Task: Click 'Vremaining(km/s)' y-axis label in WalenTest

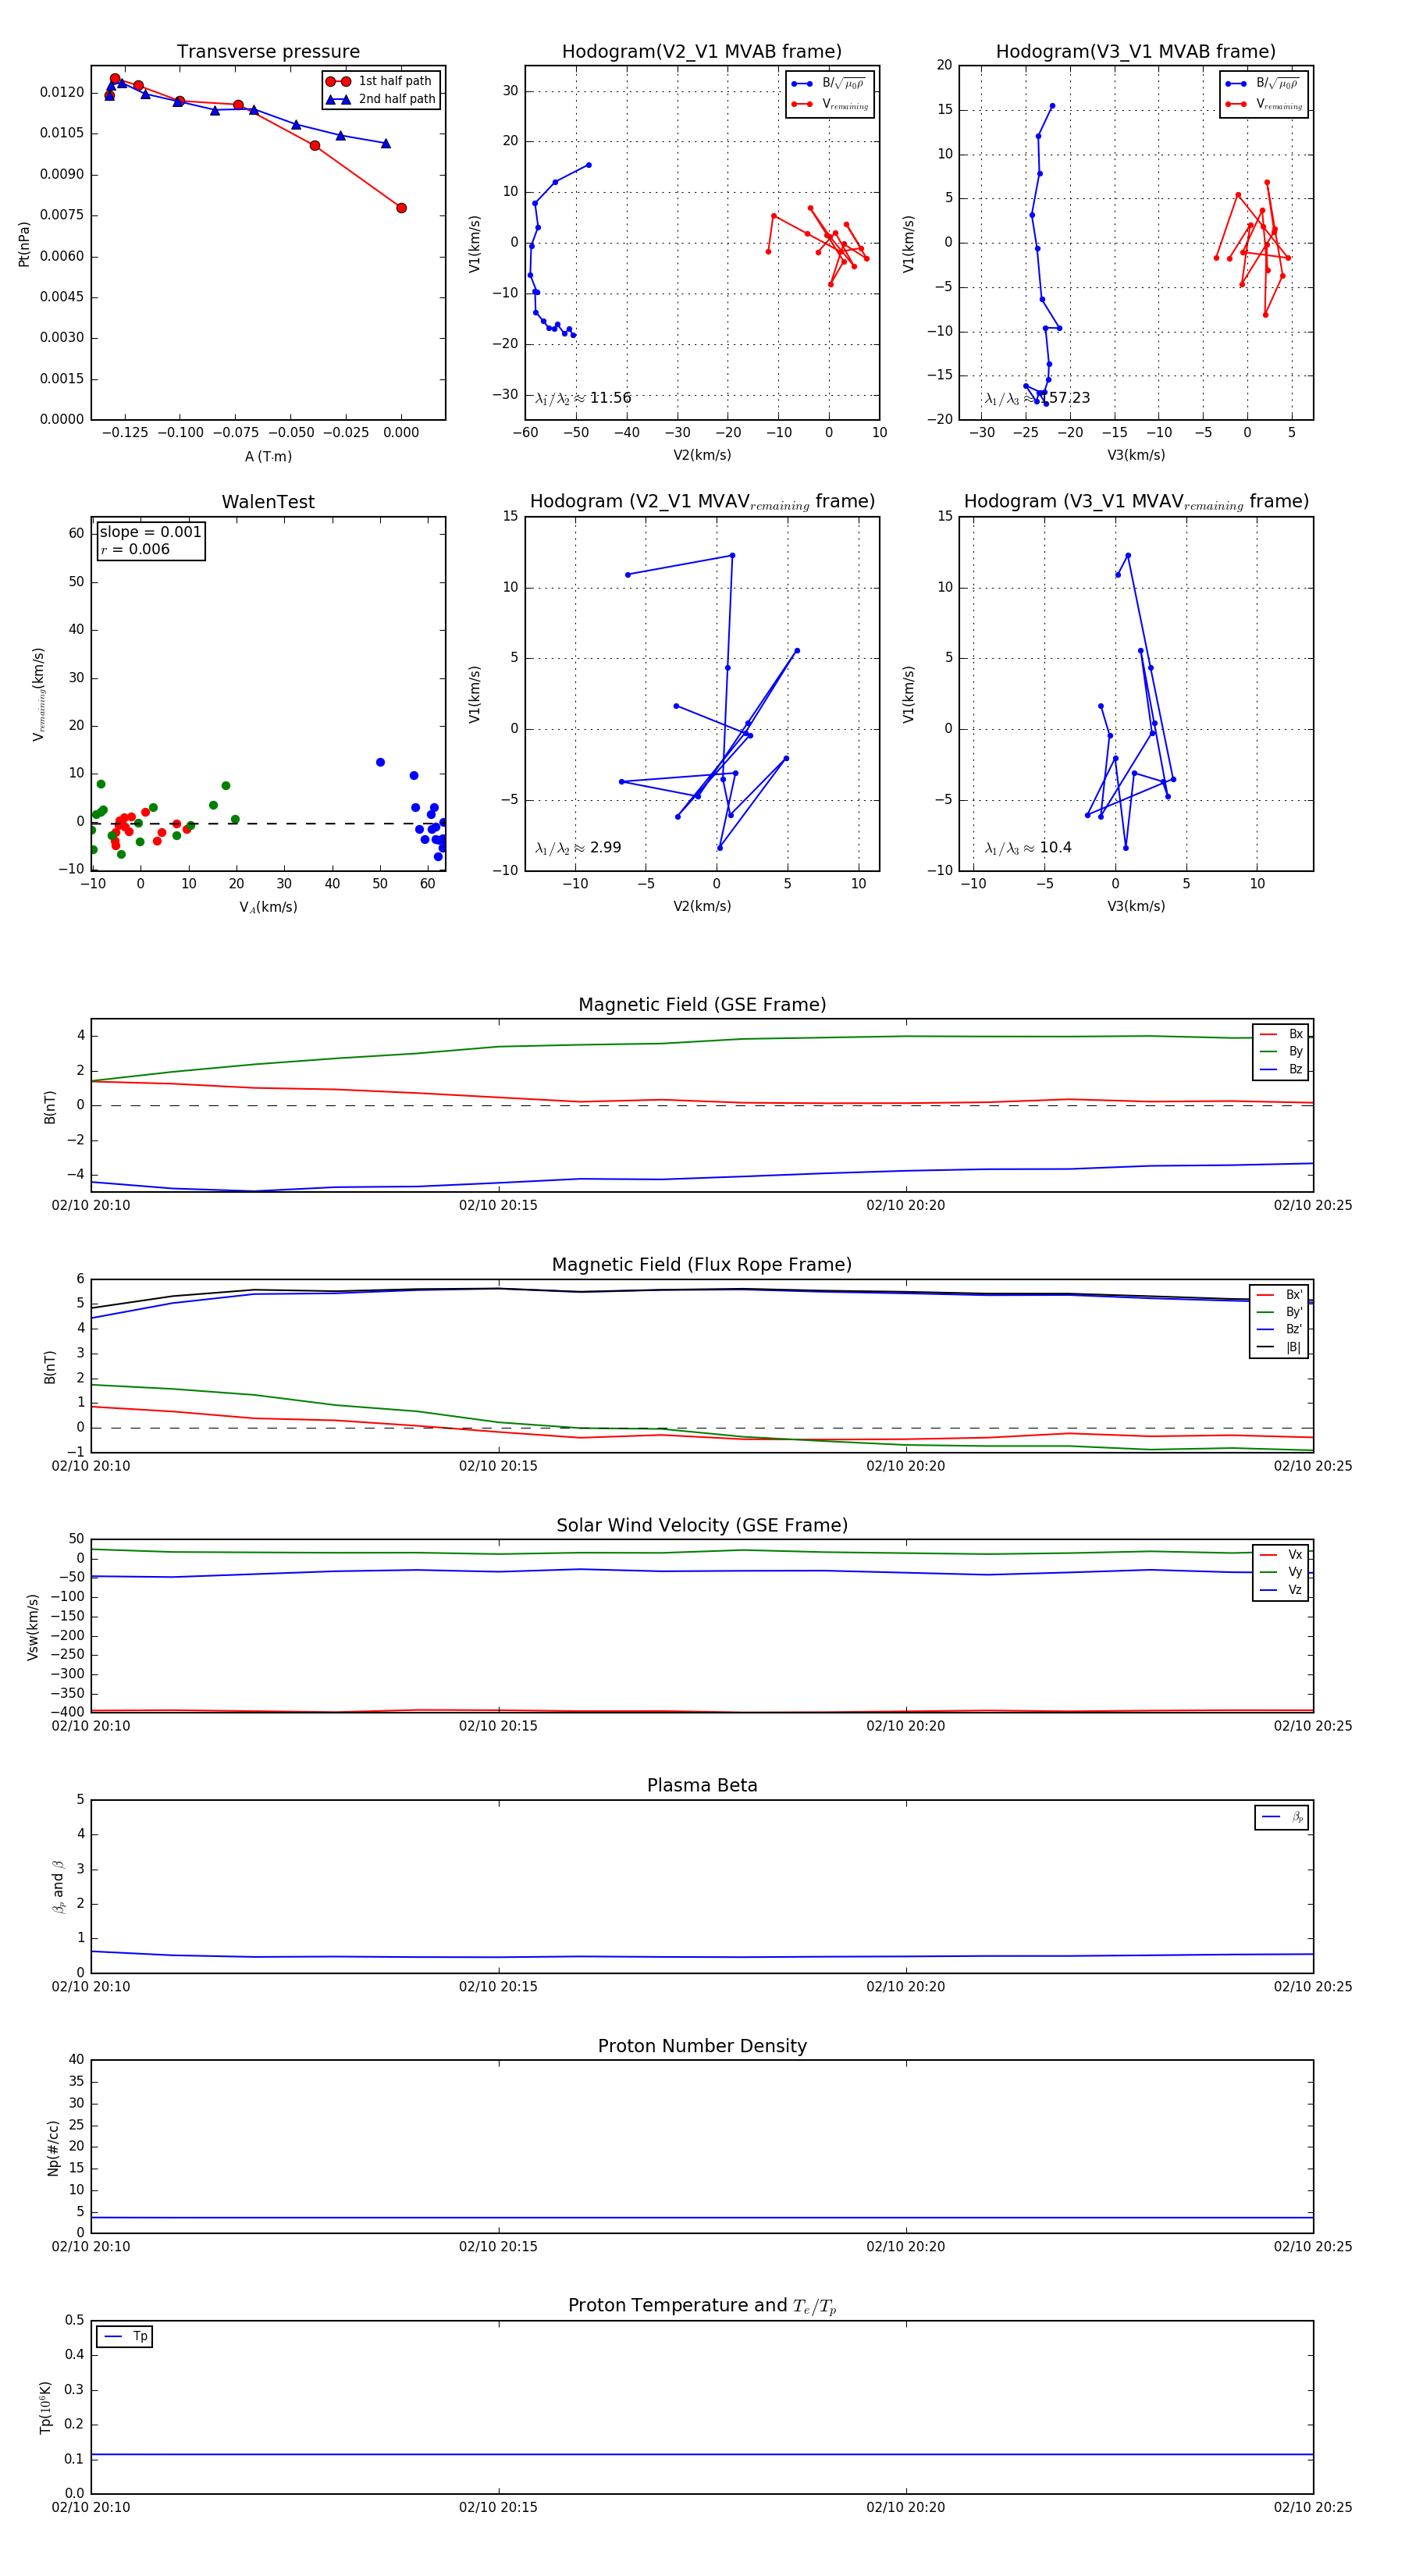Action: (x=39, y=694)
